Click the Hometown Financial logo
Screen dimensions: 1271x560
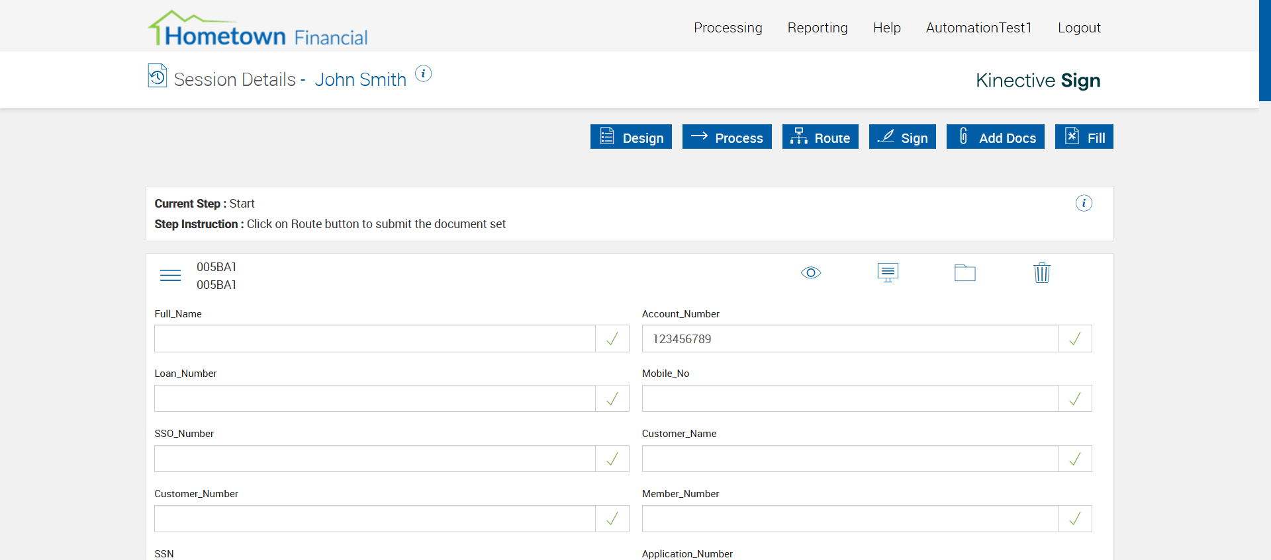[x=258, y=29]
